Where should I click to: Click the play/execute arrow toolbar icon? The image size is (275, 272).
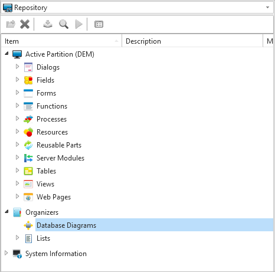click(78, 24)
